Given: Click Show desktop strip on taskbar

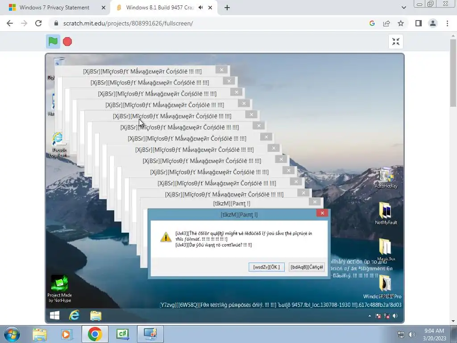Looking at the screenshot, I should 454,334.
